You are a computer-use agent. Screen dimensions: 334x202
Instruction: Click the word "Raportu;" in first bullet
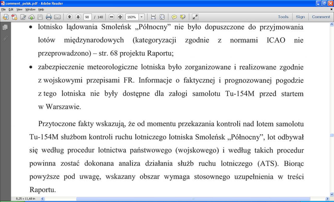160,53
